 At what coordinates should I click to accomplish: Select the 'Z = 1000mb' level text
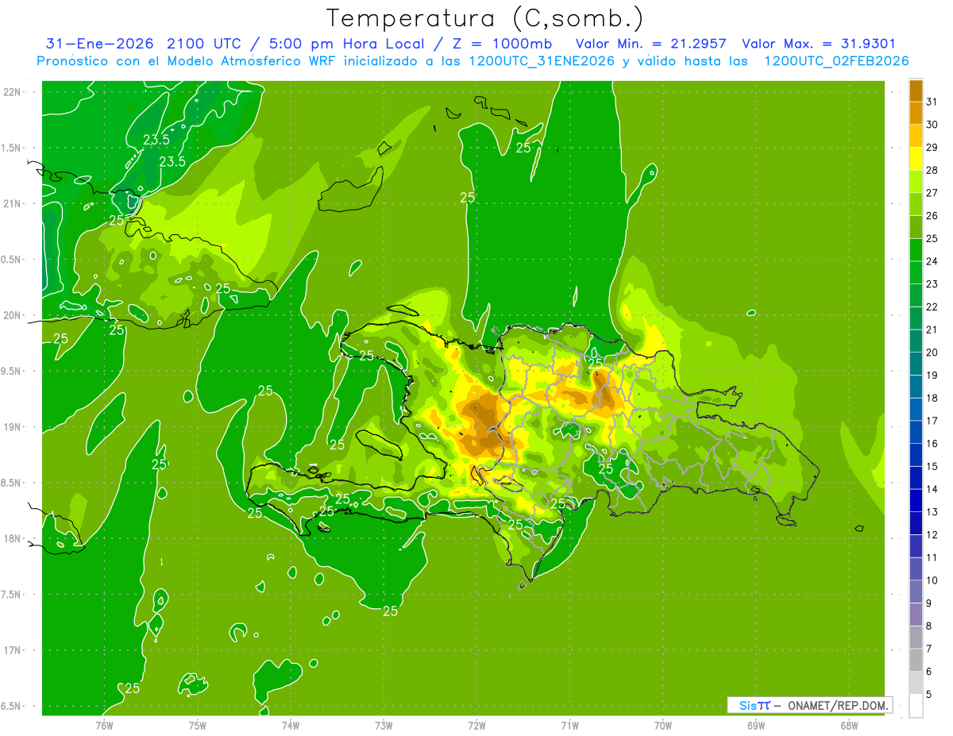tap(503, 44)
